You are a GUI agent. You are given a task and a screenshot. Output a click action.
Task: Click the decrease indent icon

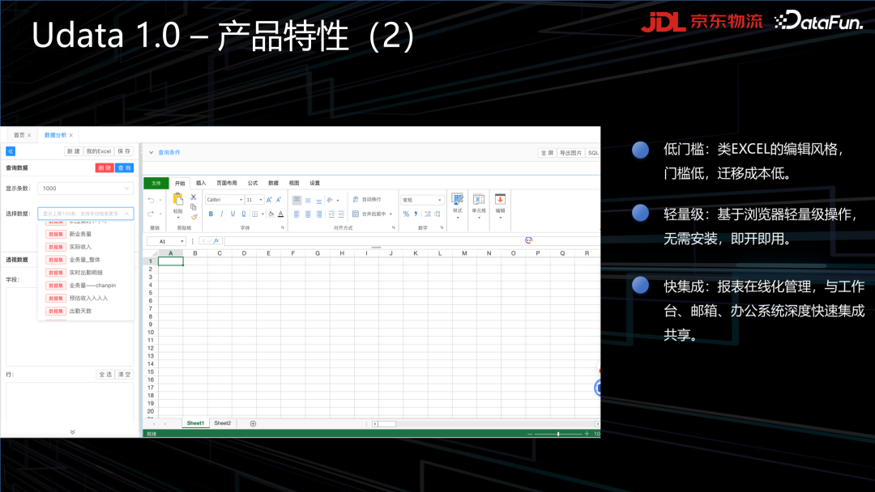pyautogui.click(x=331, y=214)
